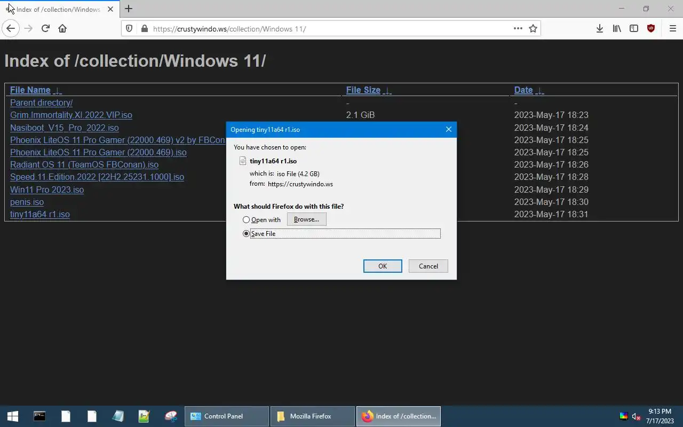This screenshot has height=427, width=683.
Task: Sort listing by File Size header
Action: (x=363, y=90)
